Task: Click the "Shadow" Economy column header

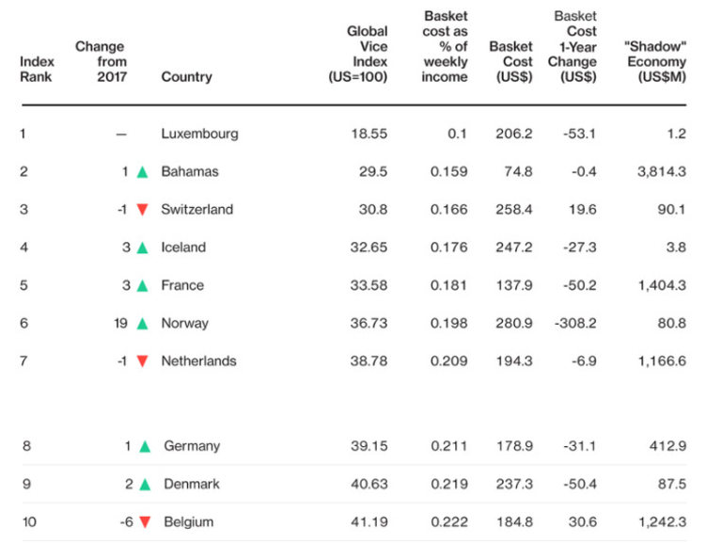Action: tap(654, 61)
